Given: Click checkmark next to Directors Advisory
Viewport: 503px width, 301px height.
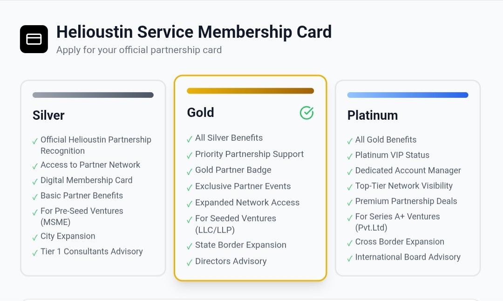Looking at the screenshot, I should click(x=190, y=262).
